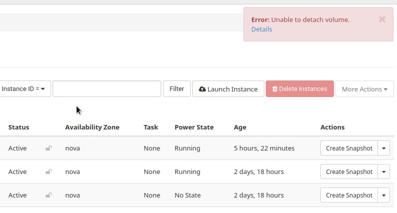397x213 pixels.
Task: Expand actions arrow for the second instance row
Action: coord(384,171)
